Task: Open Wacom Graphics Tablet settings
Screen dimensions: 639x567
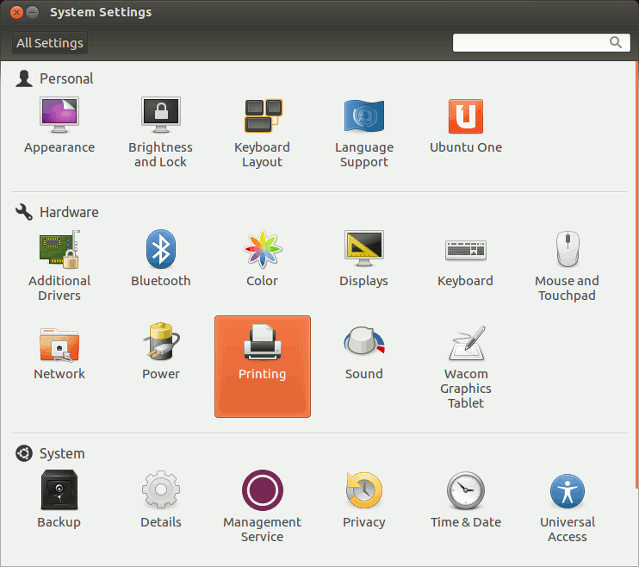Action: click(465, 344)
